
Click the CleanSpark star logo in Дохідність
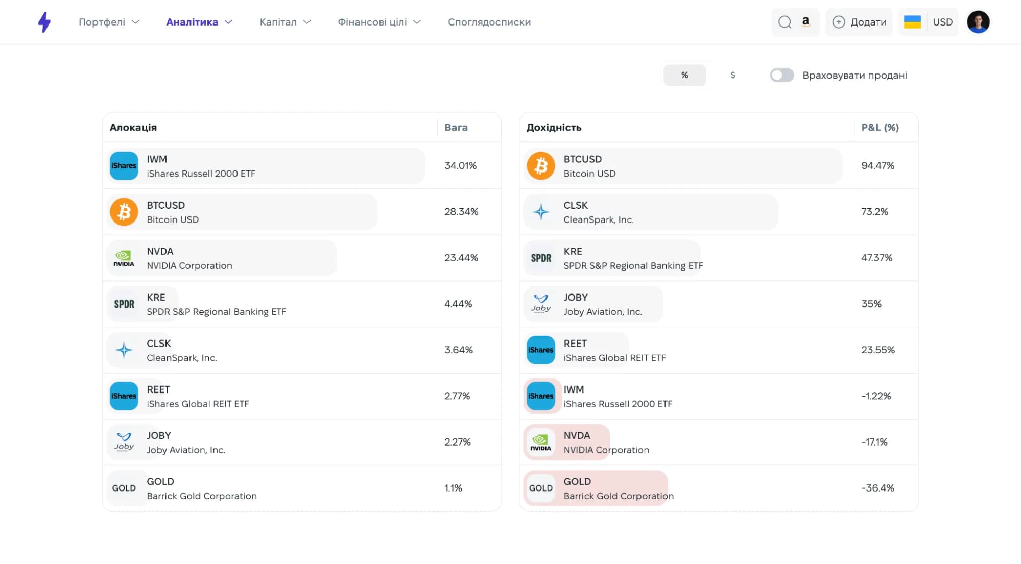point(541,212)
